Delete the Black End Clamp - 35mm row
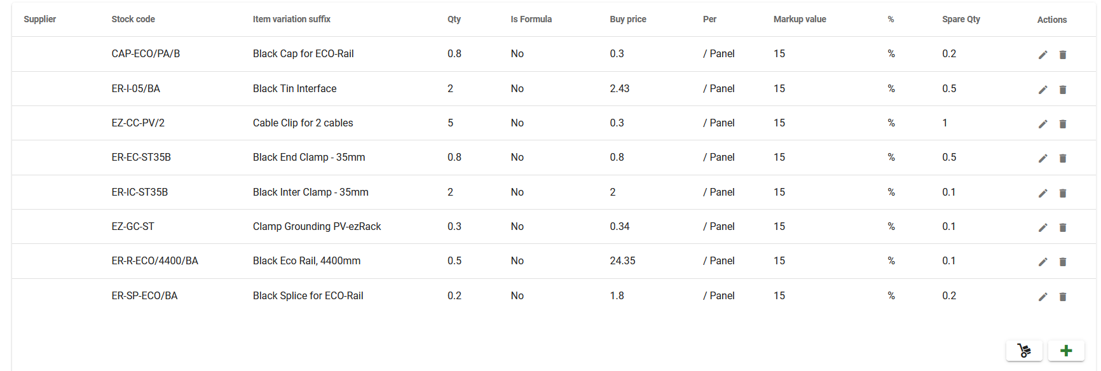Screen dimensions: 1101x371 (1062, 158)
